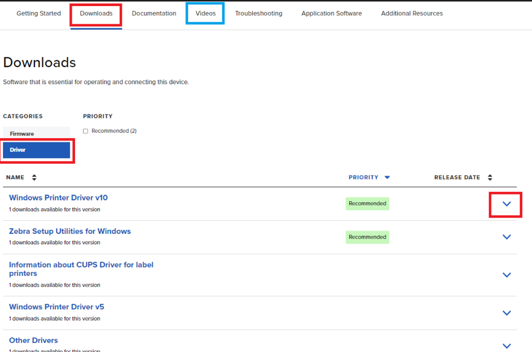
Task: Open the Windows Printer Driver v5 link
Action: [x=57, y=307]
